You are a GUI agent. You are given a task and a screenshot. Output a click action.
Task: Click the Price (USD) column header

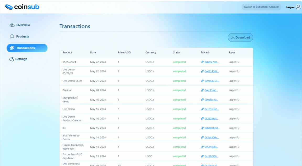125,53
